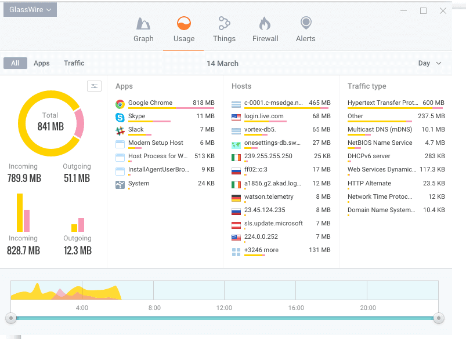Select Network Time Protoc... traffic type
This screenshot has height=339, width=466.
(x=396, y=198)
